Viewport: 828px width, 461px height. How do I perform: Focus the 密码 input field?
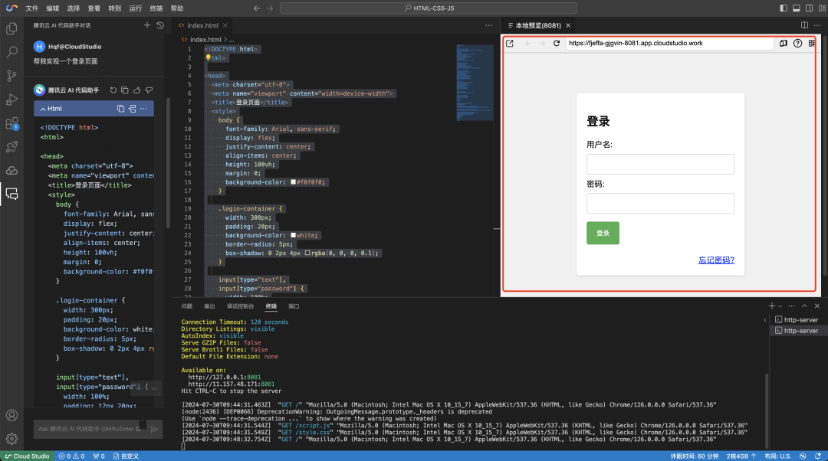click(x=660, y=204)
